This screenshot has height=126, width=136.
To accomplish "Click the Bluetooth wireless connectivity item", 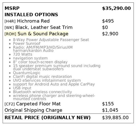I will click(43, 92).
